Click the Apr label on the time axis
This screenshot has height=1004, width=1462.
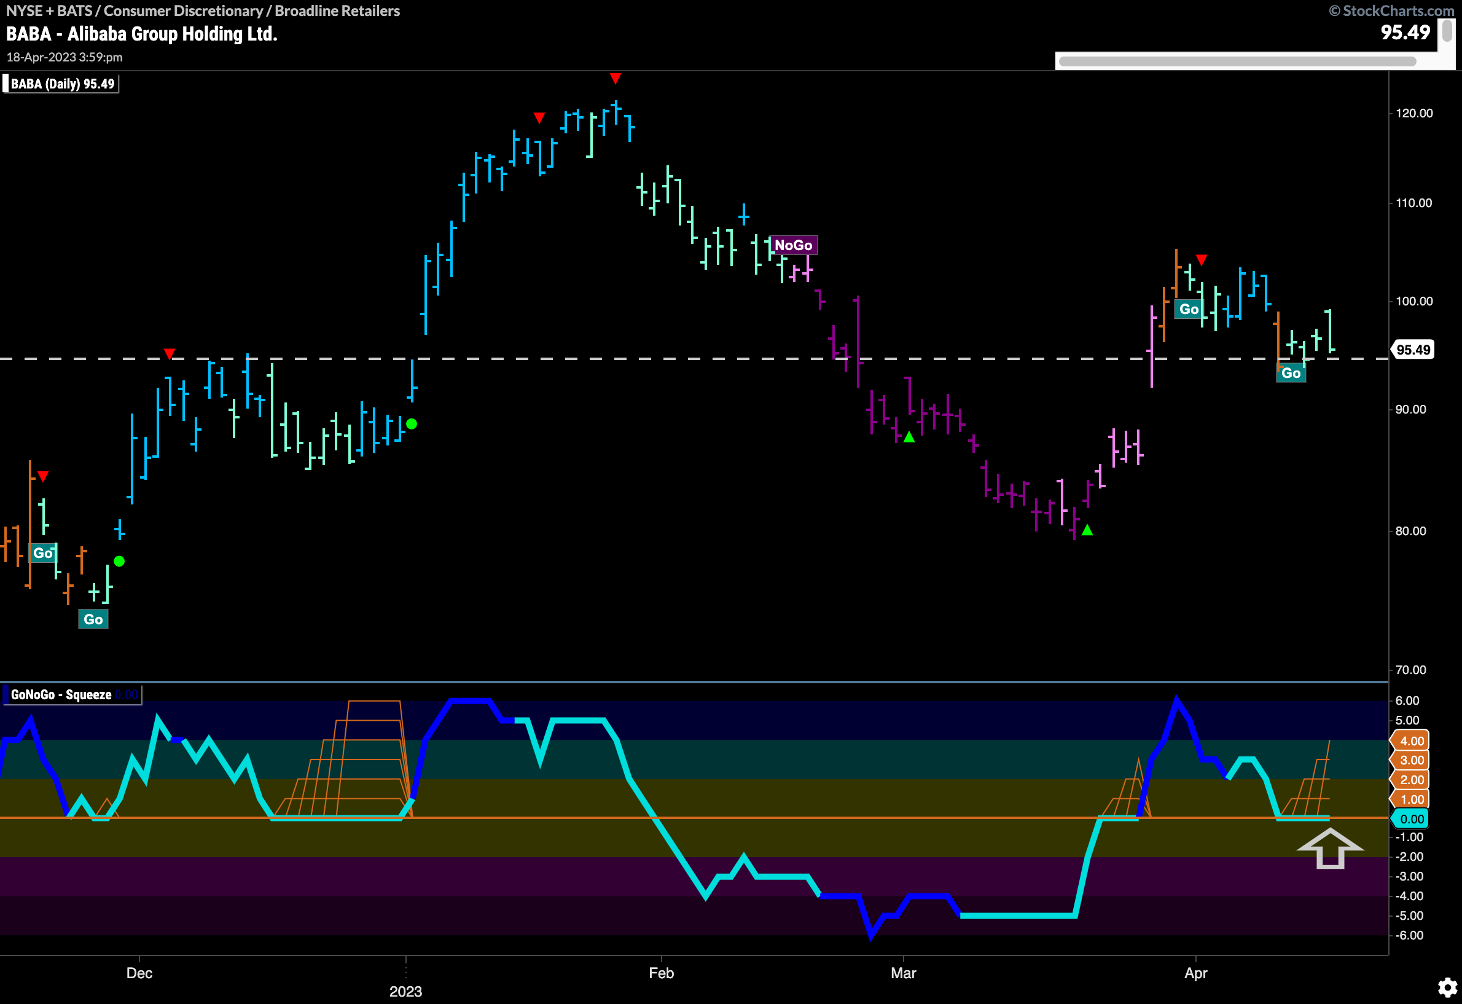pos(1195,973)
